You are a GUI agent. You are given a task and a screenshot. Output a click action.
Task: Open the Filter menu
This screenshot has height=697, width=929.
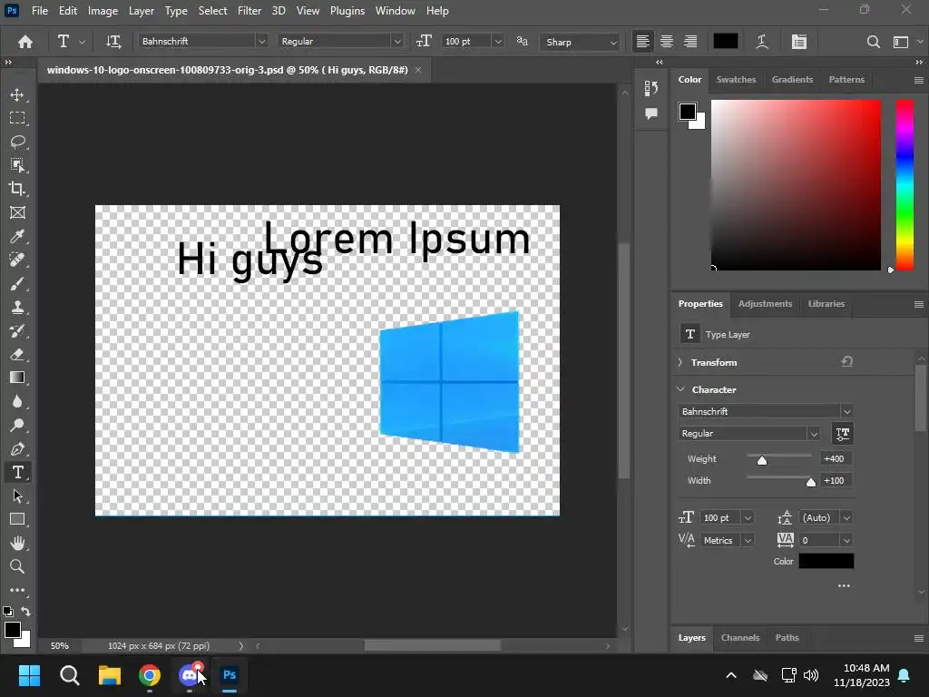click(x=249, y=11)
